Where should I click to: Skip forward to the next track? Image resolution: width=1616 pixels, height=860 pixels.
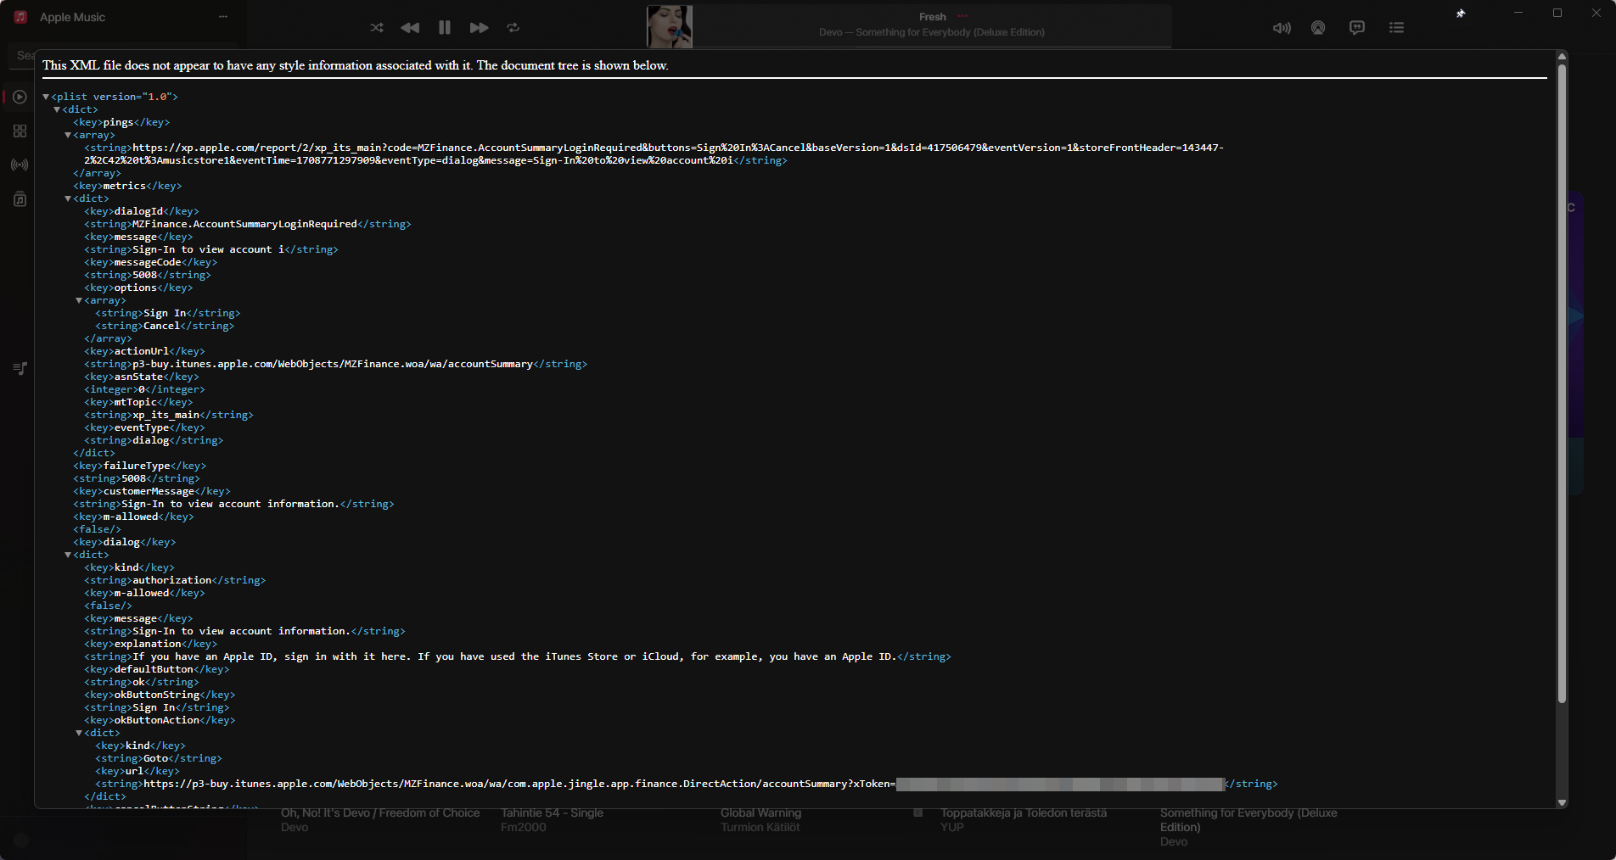click(x=479, y=28)
